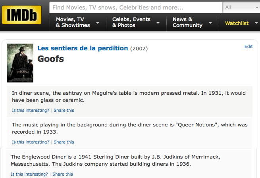Image resolution: width=260 pixels, height=178 pixels.
Task: Share the Queer Notions music goof
Action: [64, 142]
